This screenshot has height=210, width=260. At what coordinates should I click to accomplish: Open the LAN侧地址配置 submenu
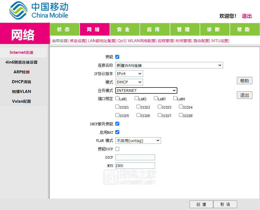point(101,41)
